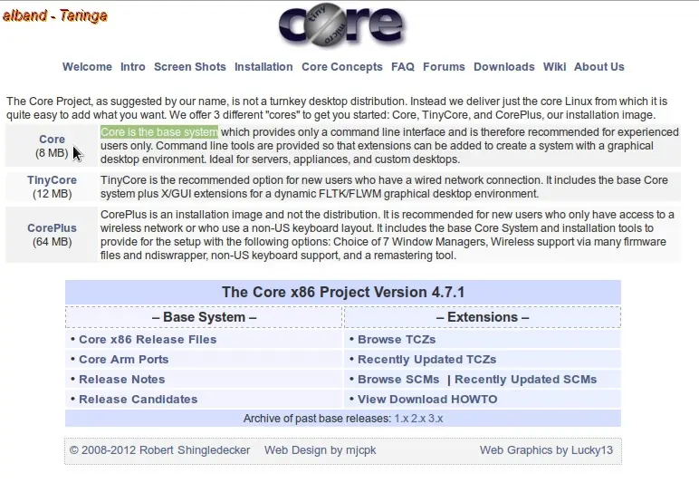
Task: Visit the Forums link
Action: point(444,67)
